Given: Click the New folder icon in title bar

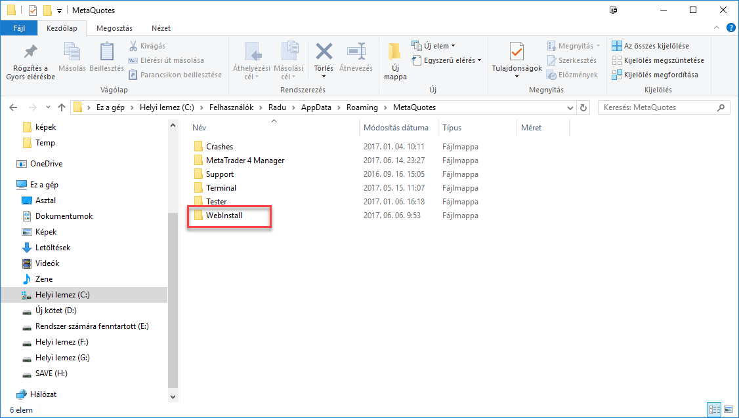Looking at the screenshot, I should [x=47, y=10].
